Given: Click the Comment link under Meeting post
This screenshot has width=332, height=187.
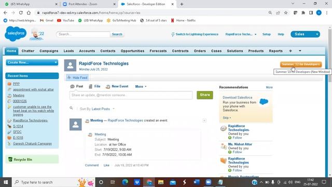Looking at the screenshot, I should pyautogui.click(x=92, y=165).
